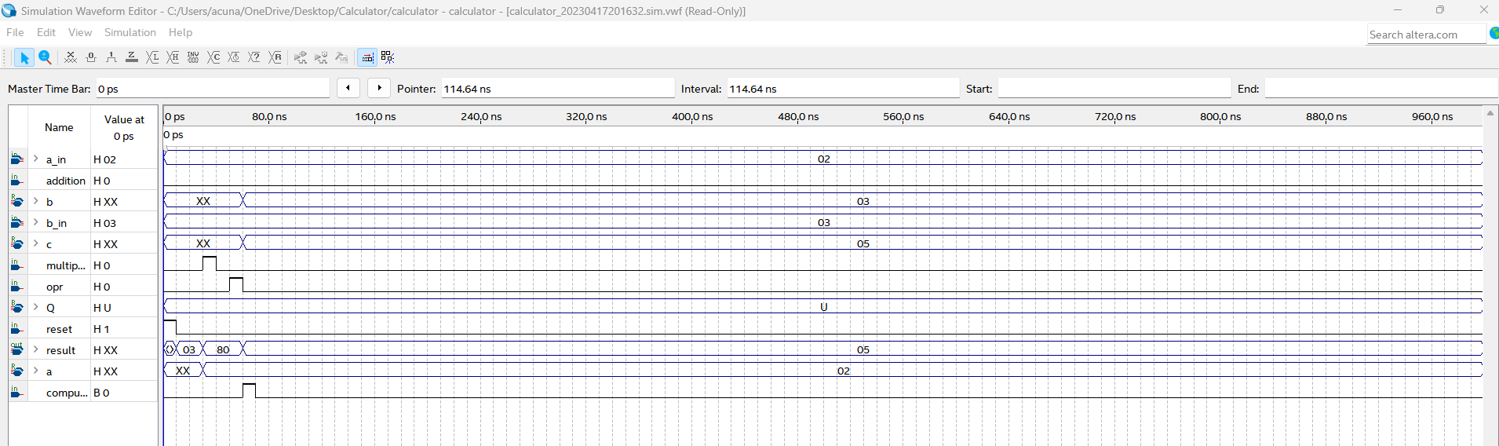Image resolution: width=1499 pixels, height=446 pixels.
Task: Click the compu... pulse in waveform
Action: point(250,390)
